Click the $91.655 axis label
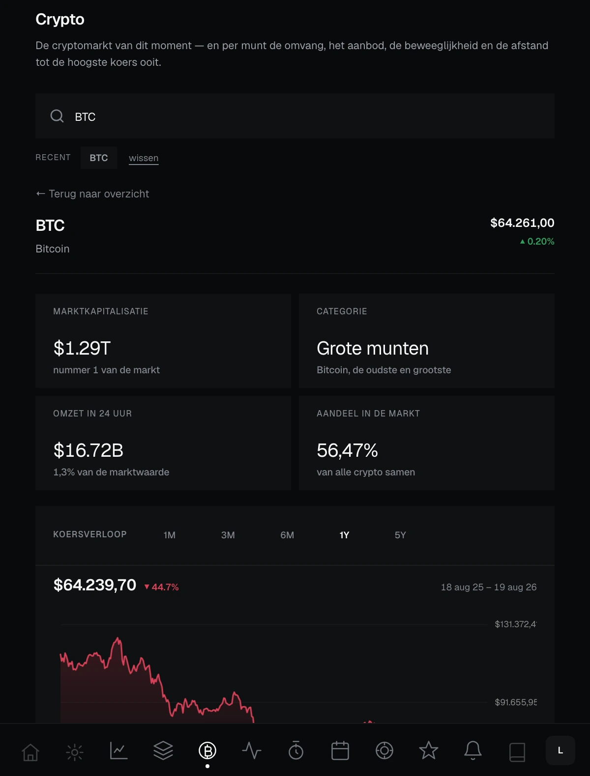The height and width of the screenshot is (776, 590). pyautogui.click(x=516, y=702)
